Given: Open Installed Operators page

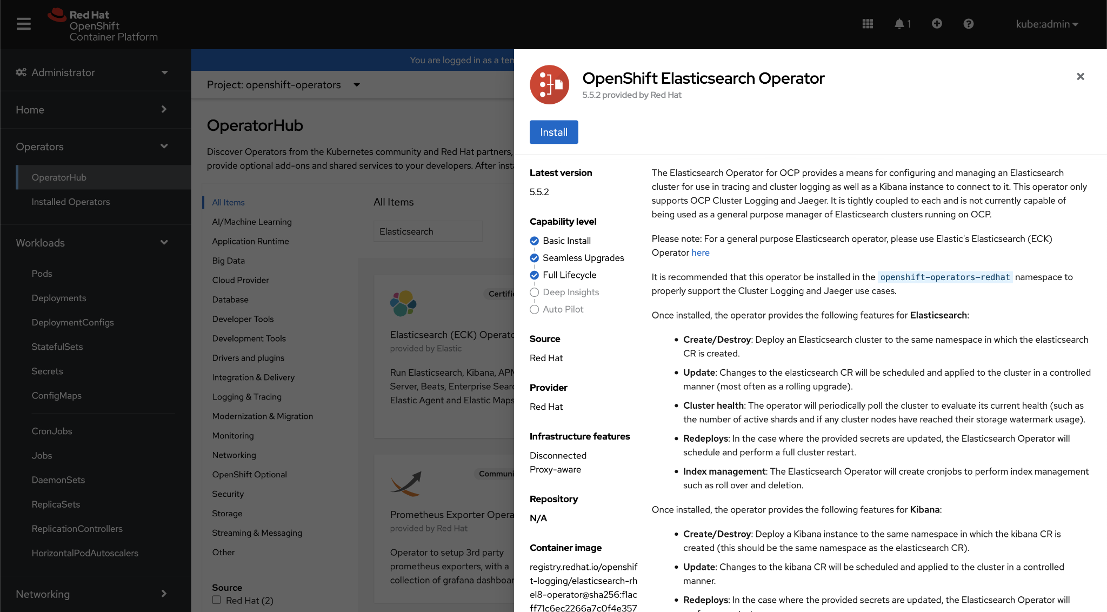Looking at the screenshot, I should tap(71, 202).
